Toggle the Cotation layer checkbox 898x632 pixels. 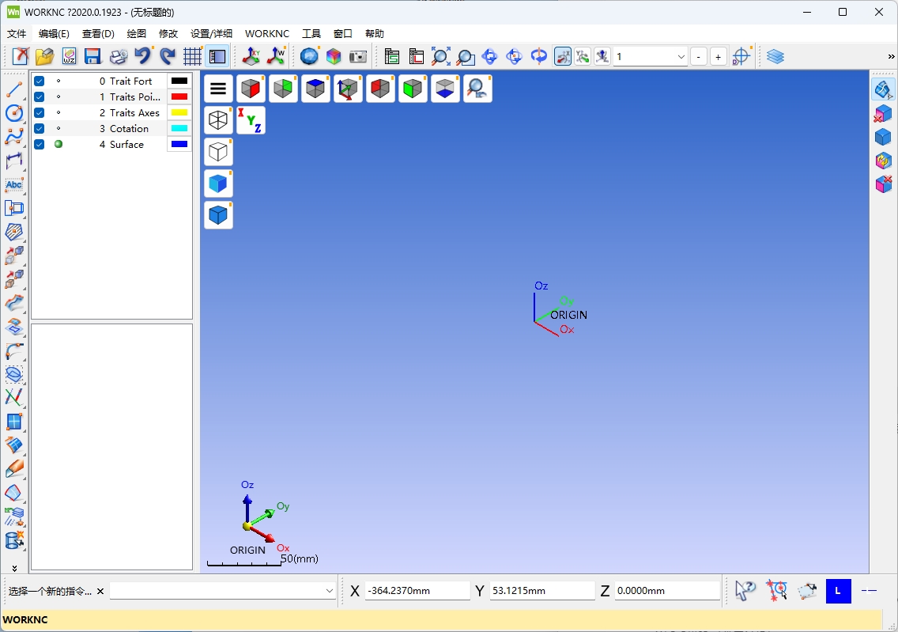(39, 129)
